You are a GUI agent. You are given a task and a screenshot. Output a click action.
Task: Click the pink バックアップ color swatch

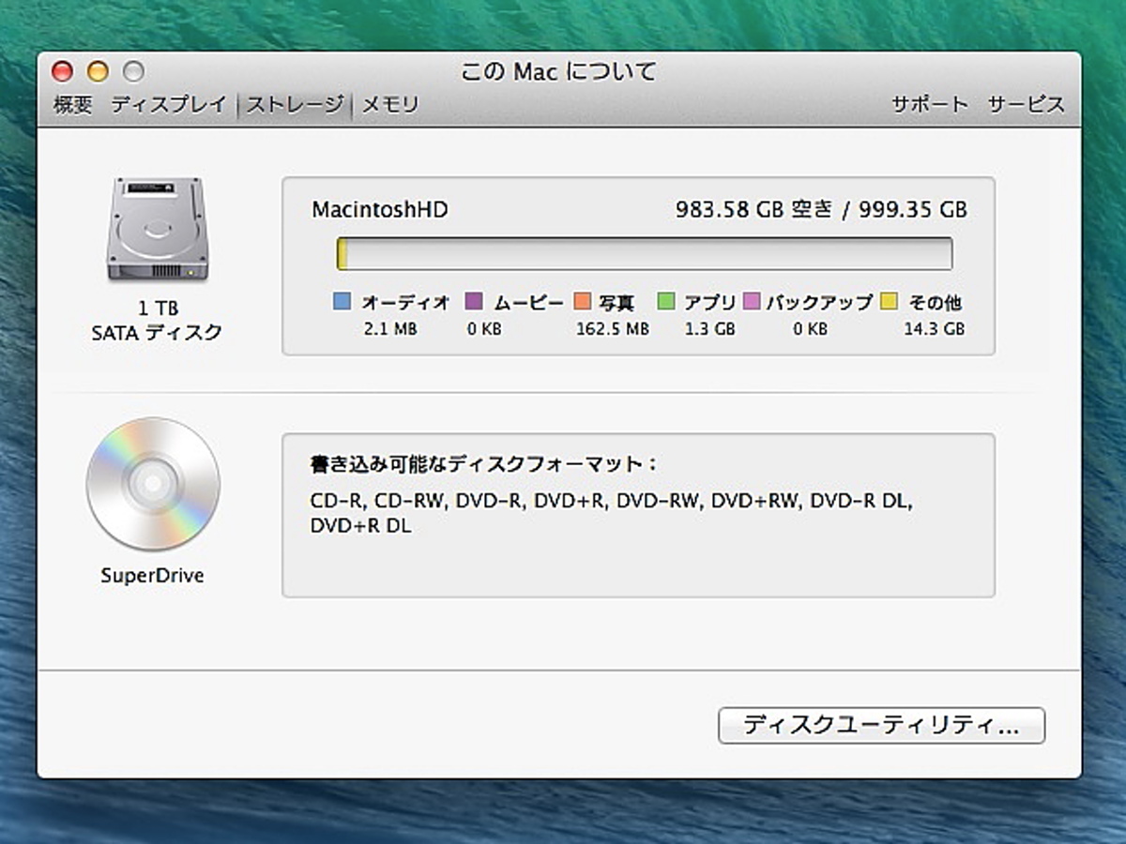click(752, 302)
